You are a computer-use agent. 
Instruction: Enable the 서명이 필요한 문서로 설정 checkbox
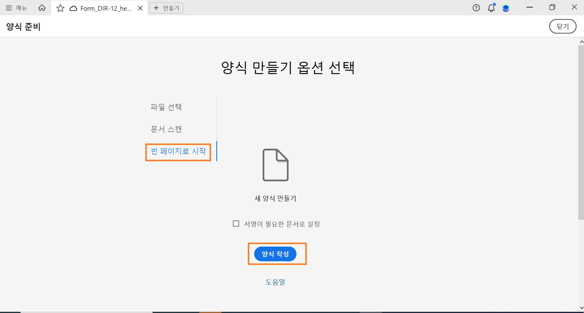coord(236,224)
